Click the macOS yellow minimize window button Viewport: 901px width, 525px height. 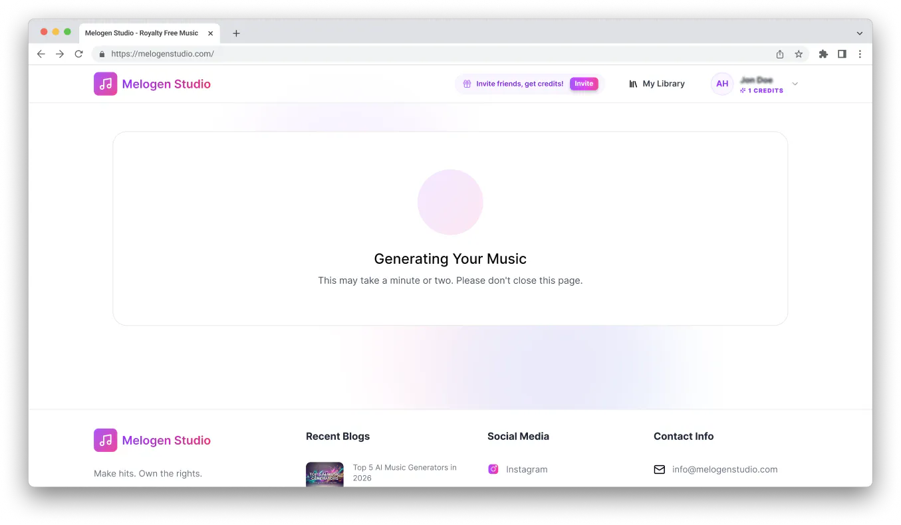tap(56, 32)
